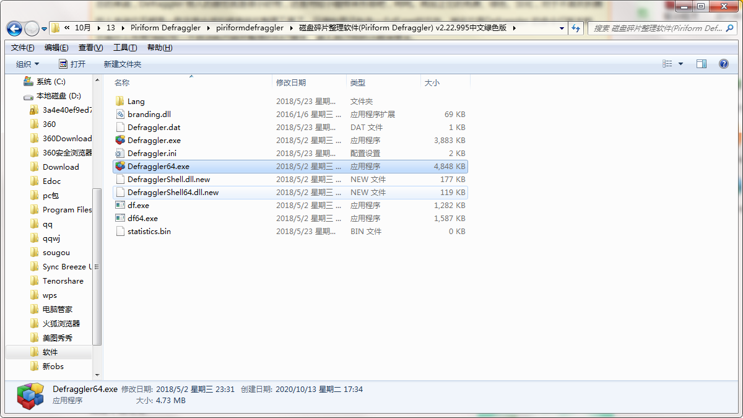Click the search box for this folder
This screenshot has width=743, height=418.
pyautogui.click(x=661, y=28)
